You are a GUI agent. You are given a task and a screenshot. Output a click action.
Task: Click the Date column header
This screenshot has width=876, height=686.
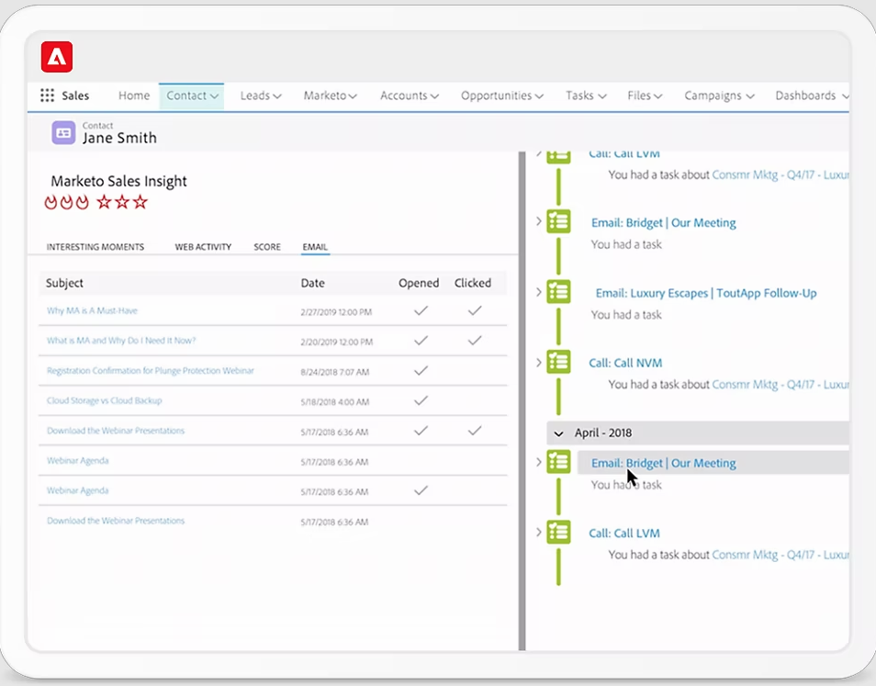313,283
